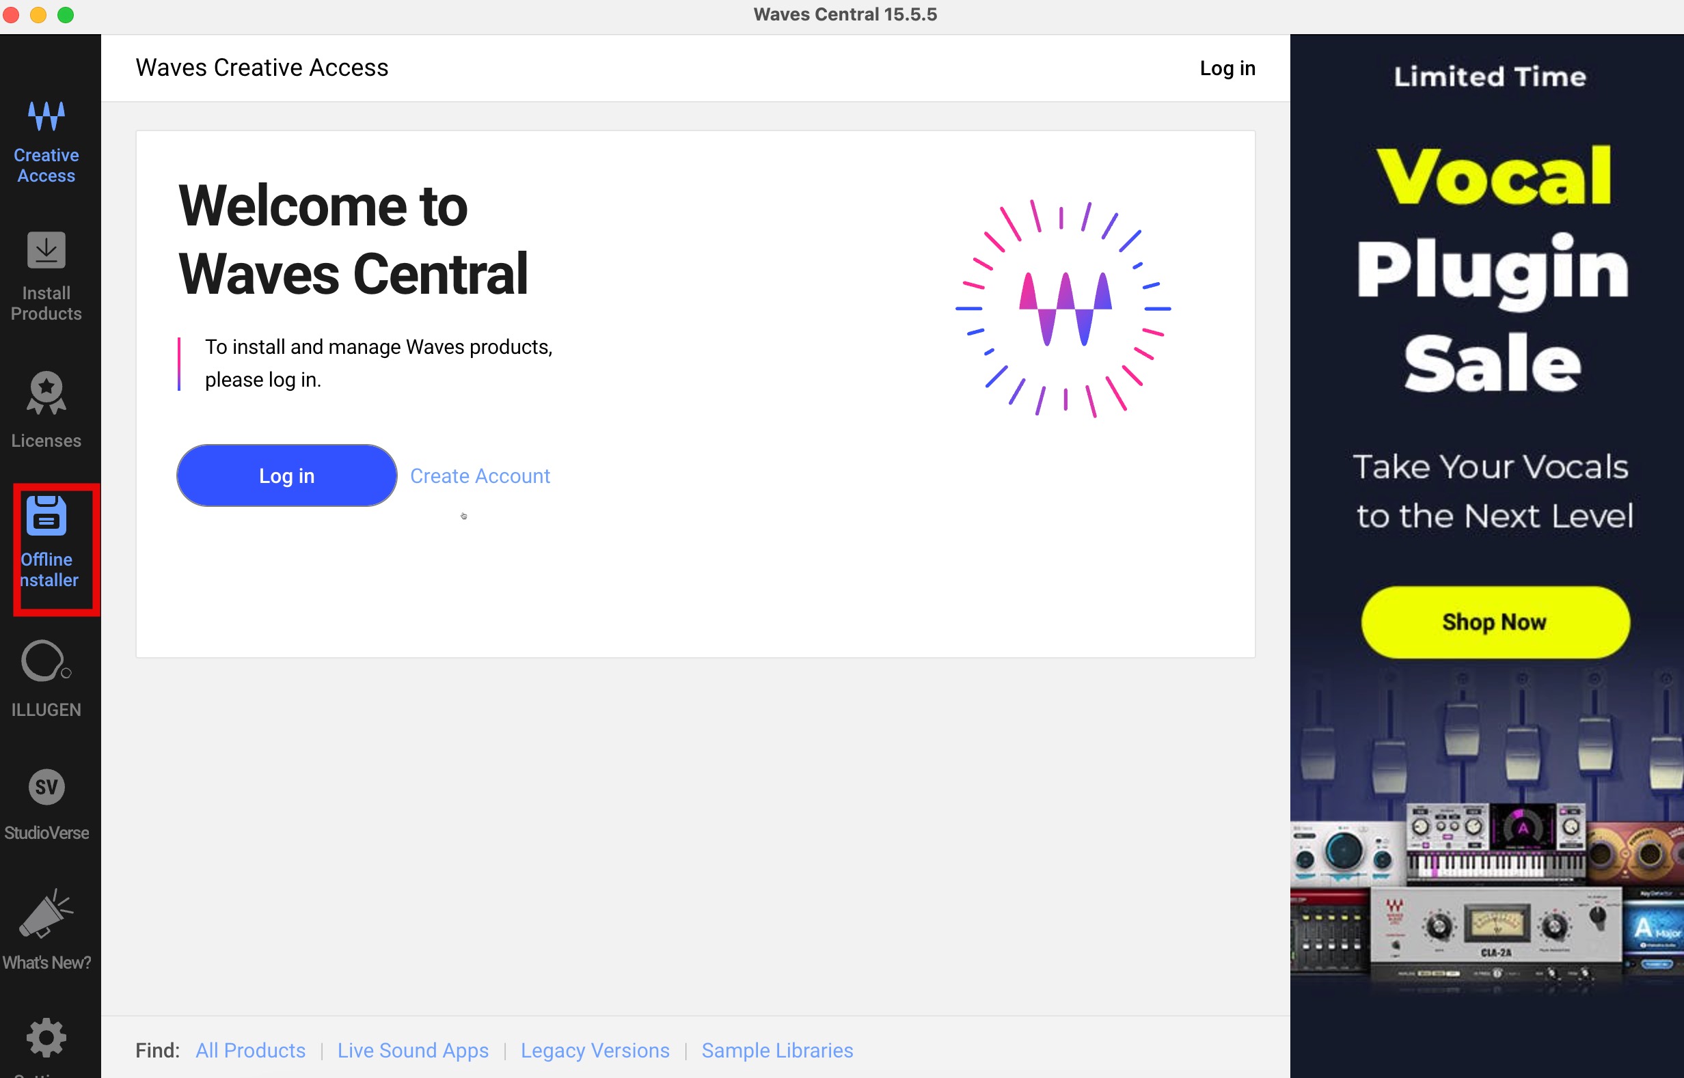Open the All Products link
This screenshot has height=1078, width=1684.
250,1050
